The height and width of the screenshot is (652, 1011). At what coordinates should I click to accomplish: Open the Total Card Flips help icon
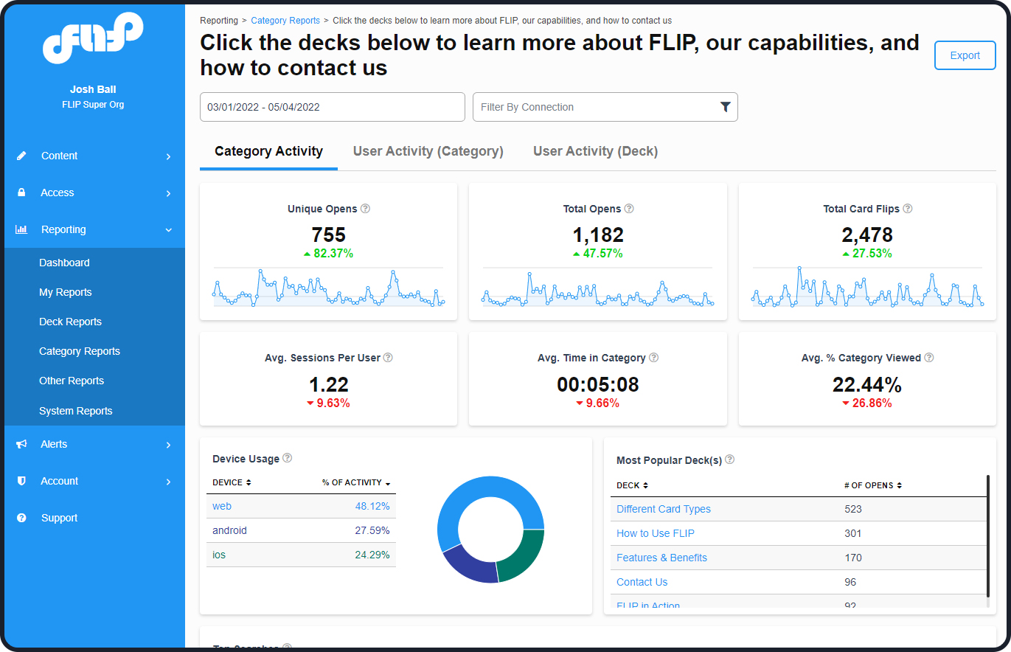point(908,209)
